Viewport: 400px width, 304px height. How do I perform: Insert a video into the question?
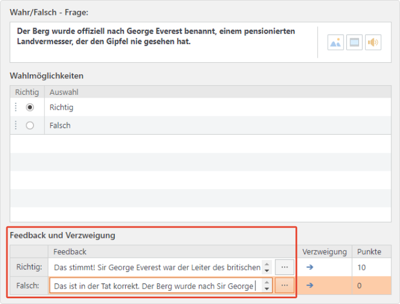354,42
